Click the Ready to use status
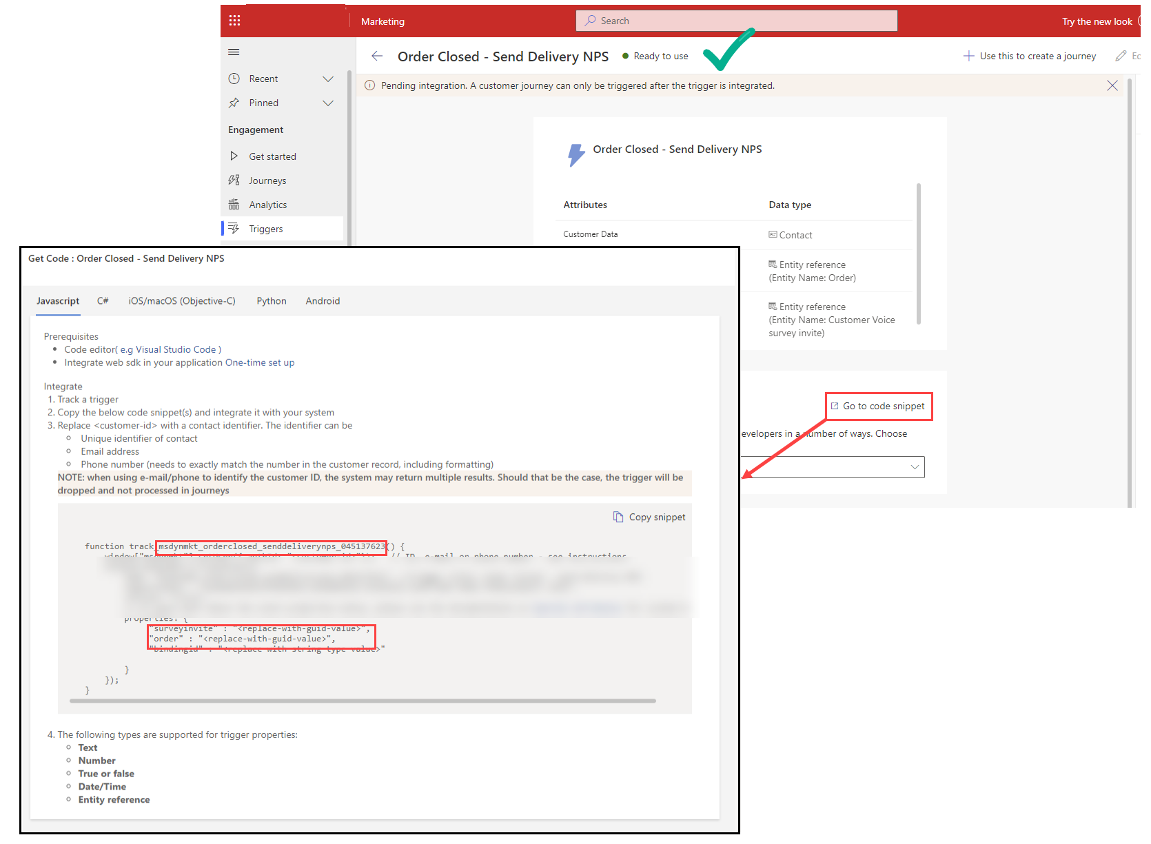Screen dimensions: 1151x844 [x=655, y=56]
